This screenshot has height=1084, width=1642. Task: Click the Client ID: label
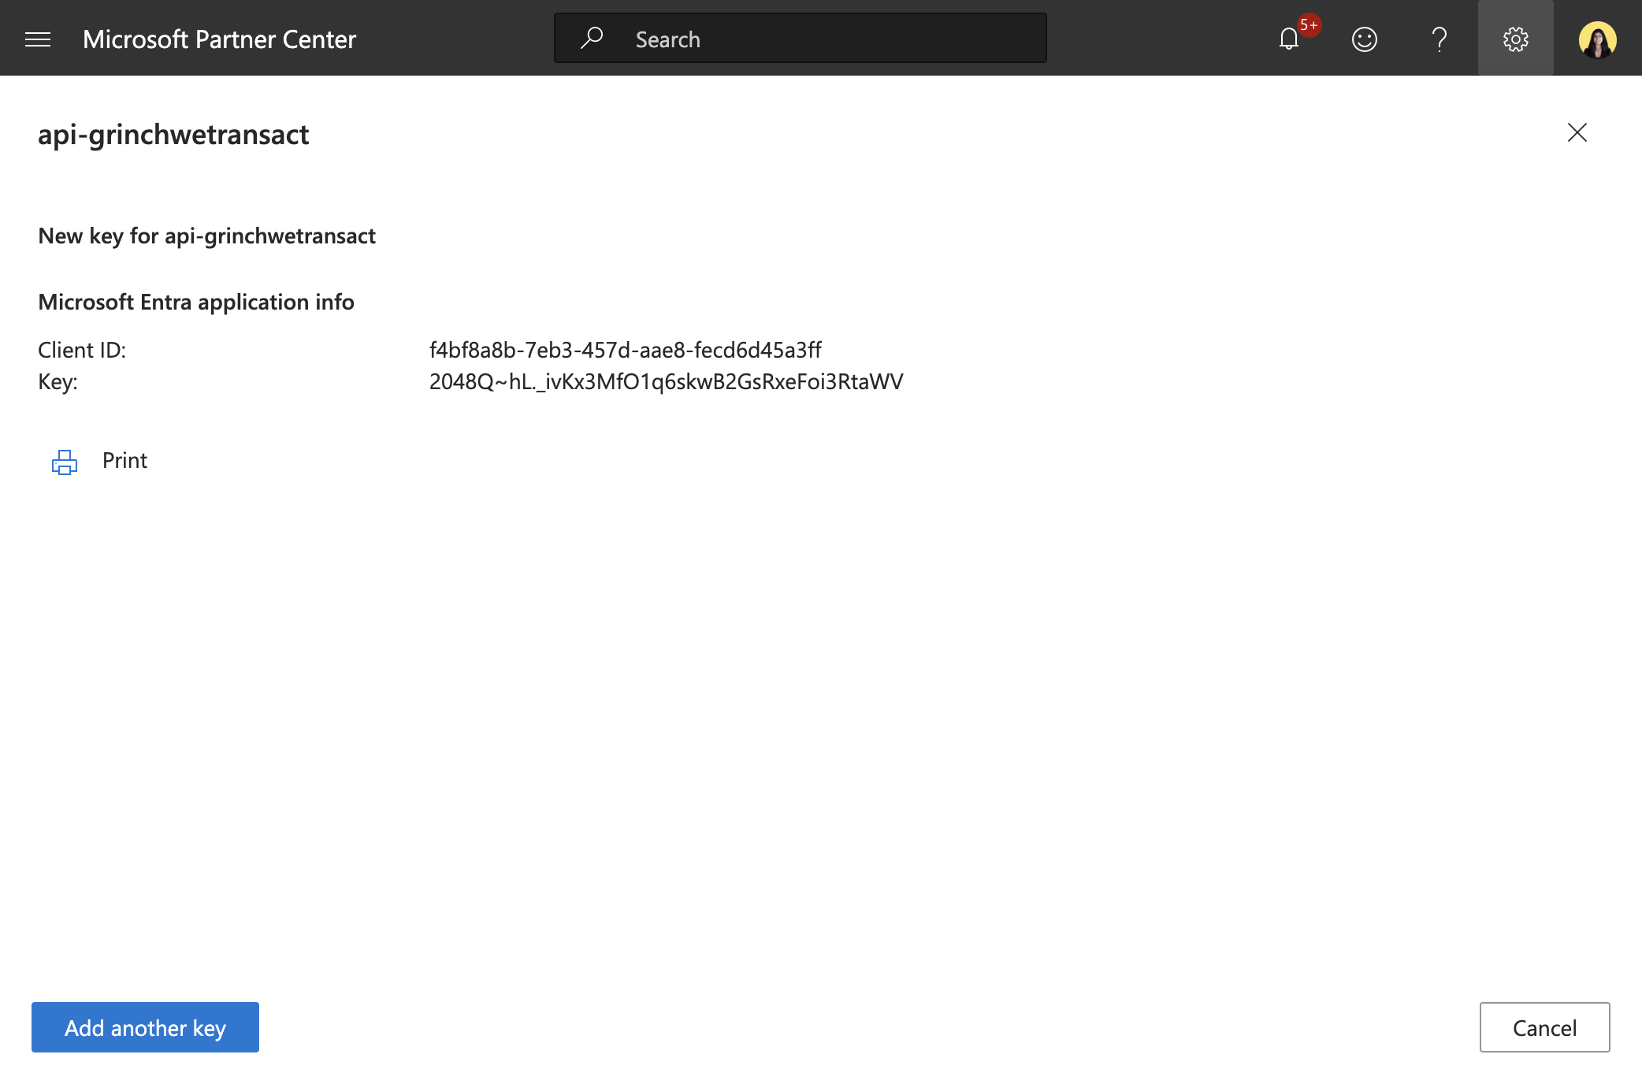(82, 350)
